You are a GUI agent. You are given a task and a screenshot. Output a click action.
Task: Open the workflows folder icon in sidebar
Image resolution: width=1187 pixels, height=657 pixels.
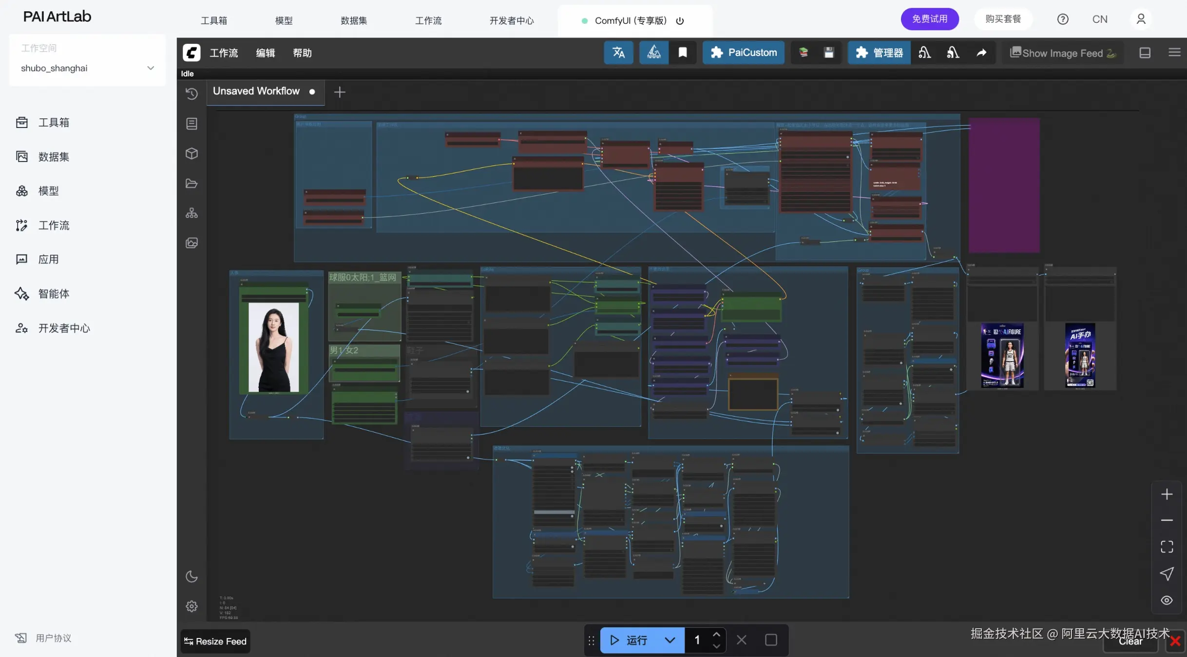click(191, 183)
